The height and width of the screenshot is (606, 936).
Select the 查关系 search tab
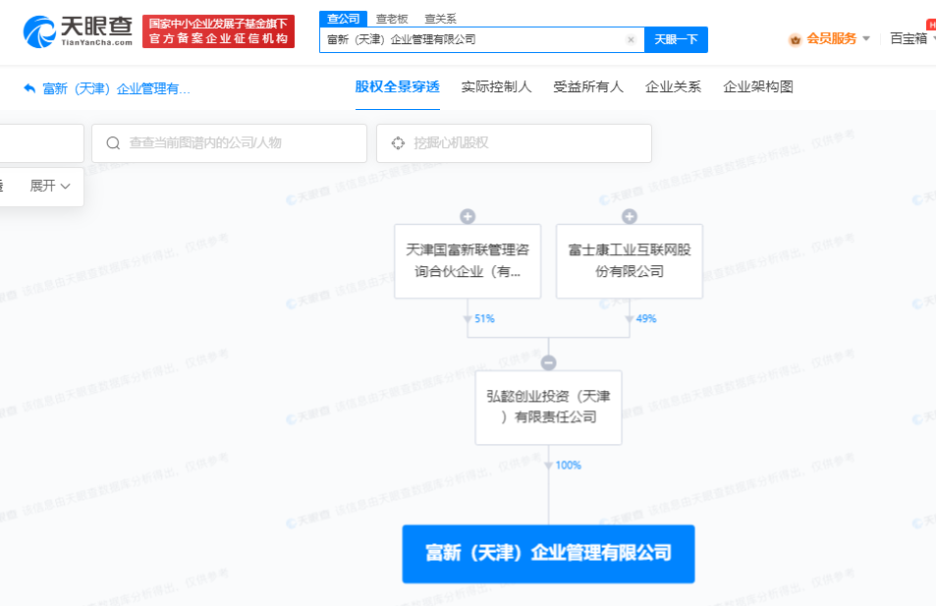click(x=440, y=19)
